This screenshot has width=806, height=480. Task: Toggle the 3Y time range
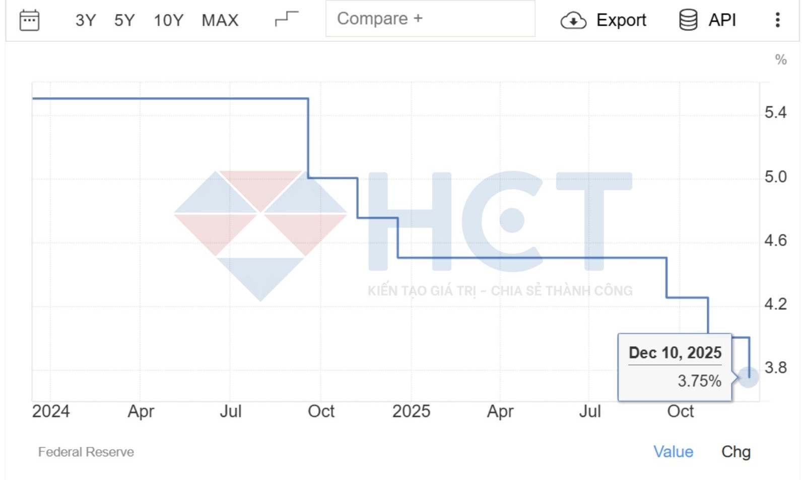[x=85, y=20]
